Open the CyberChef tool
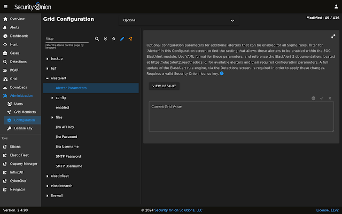Image resolution: width=342 pixels, height=214 pixels. (x=20, y=181)
